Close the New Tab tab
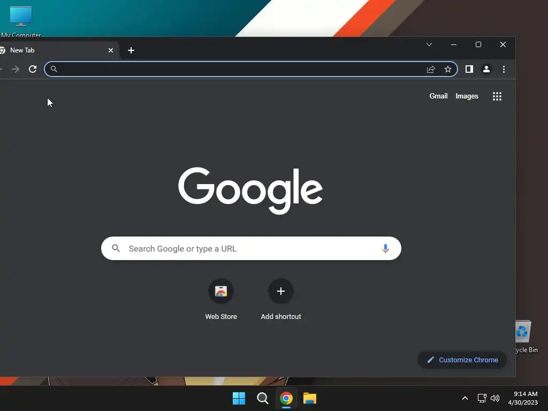The image size is (548, 411). click(x=111, y=50)
